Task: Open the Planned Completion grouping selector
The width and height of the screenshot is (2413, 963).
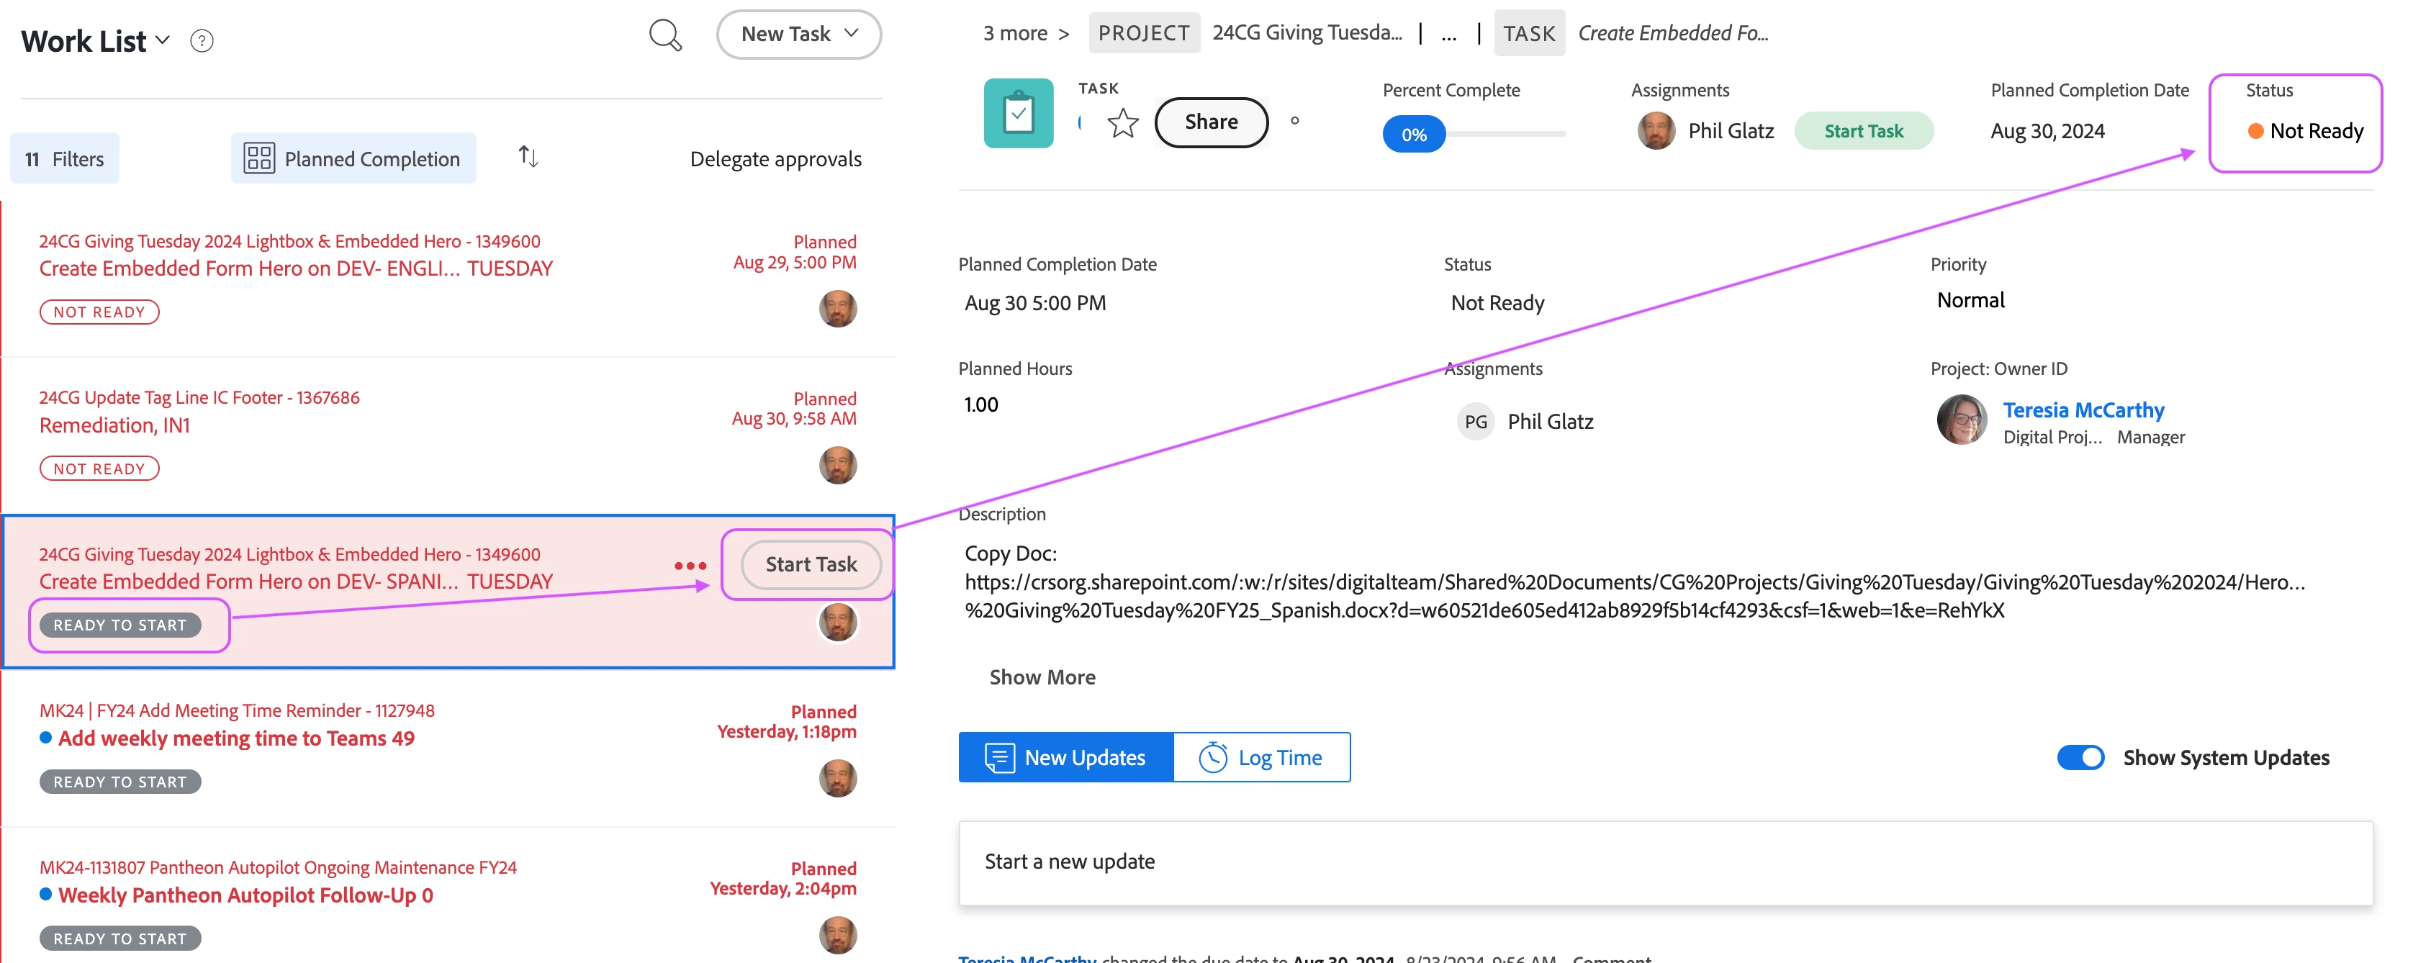Action: pos(353,158)
